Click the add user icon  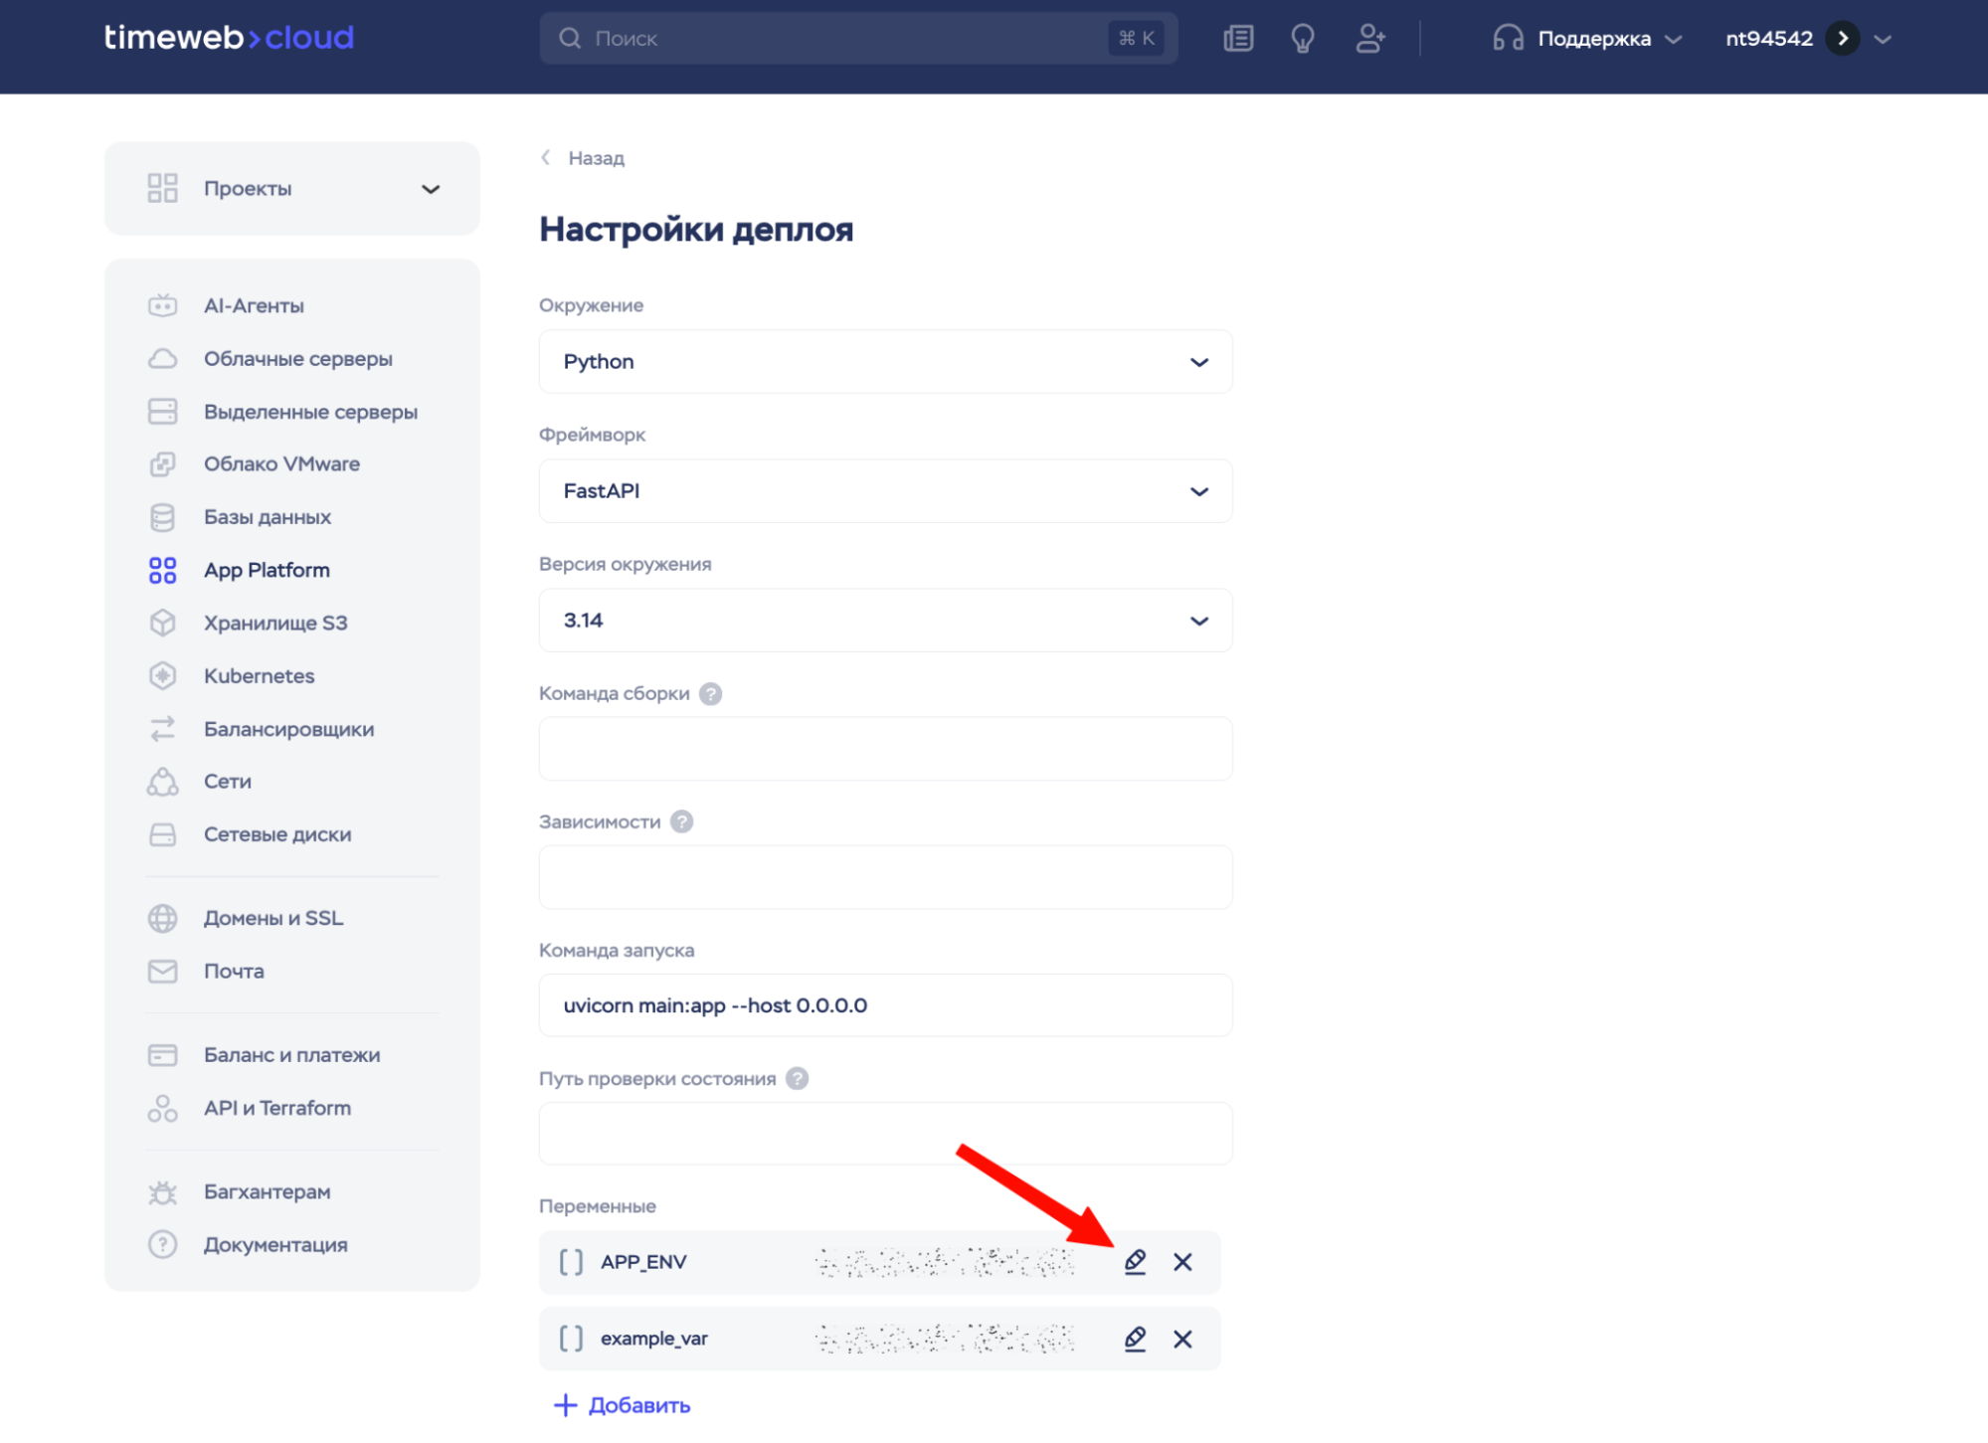[1369, 39]
